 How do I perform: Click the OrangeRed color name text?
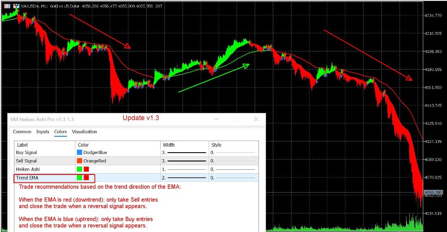click(95, 161)
